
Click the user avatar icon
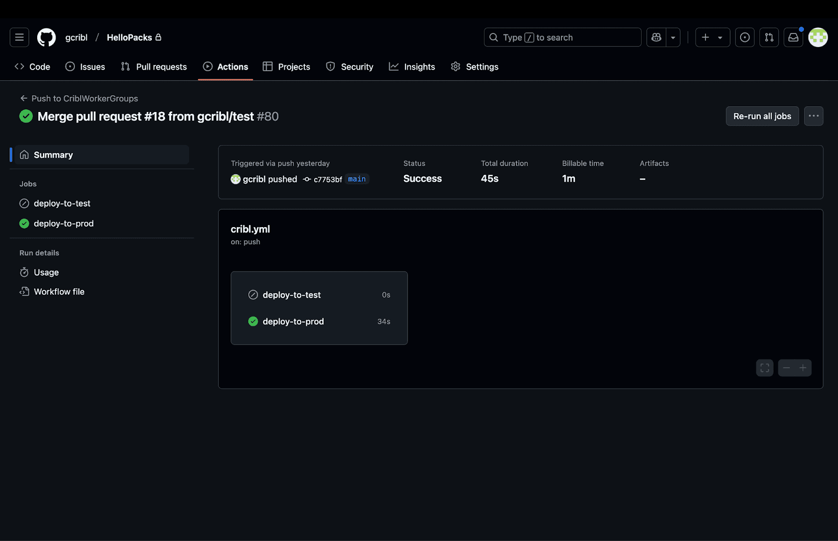point(818,37)
